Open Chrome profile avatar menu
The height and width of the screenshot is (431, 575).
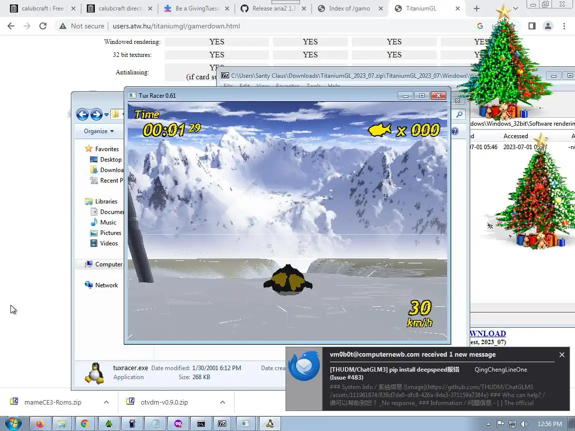tap(548, 26)
